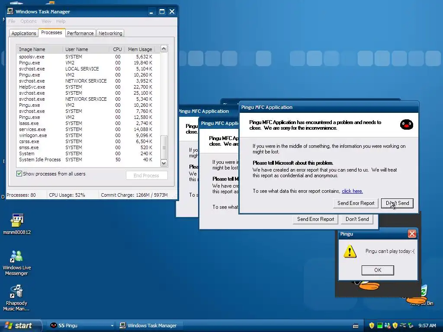Click the keyboard language bar icon in taskbar
The height and width of the screenshot is (332, 443).
tap(356, 326)
